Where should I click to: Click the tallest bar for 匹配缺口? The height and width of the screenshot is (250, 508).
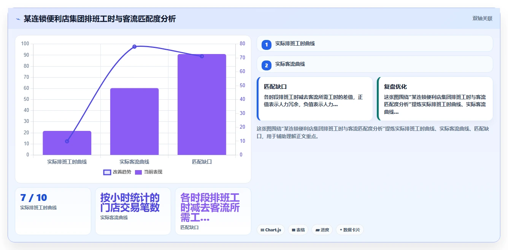coord(202,105)
